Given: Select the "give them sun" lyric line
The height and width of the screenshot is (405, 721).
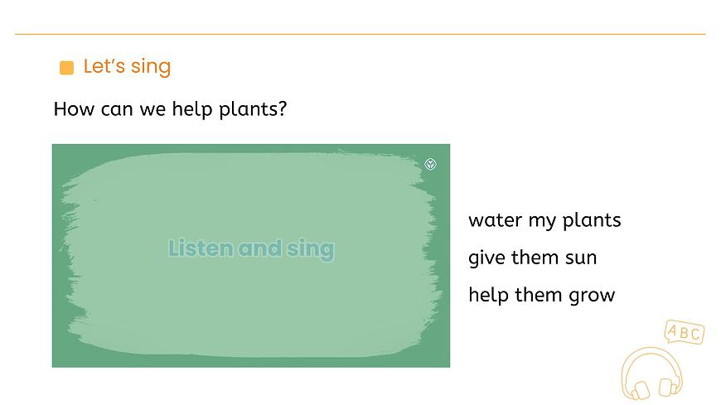Looking at the screenshot, I should point(532,258).
